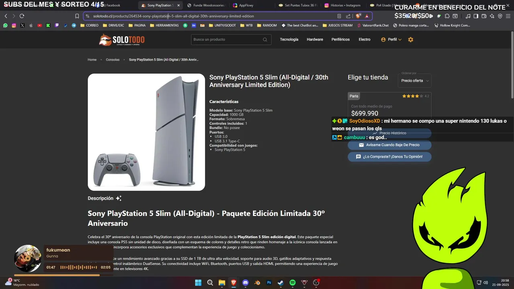Switch to the AppFlowy tab
514x289 pixels.
[253, 5]
